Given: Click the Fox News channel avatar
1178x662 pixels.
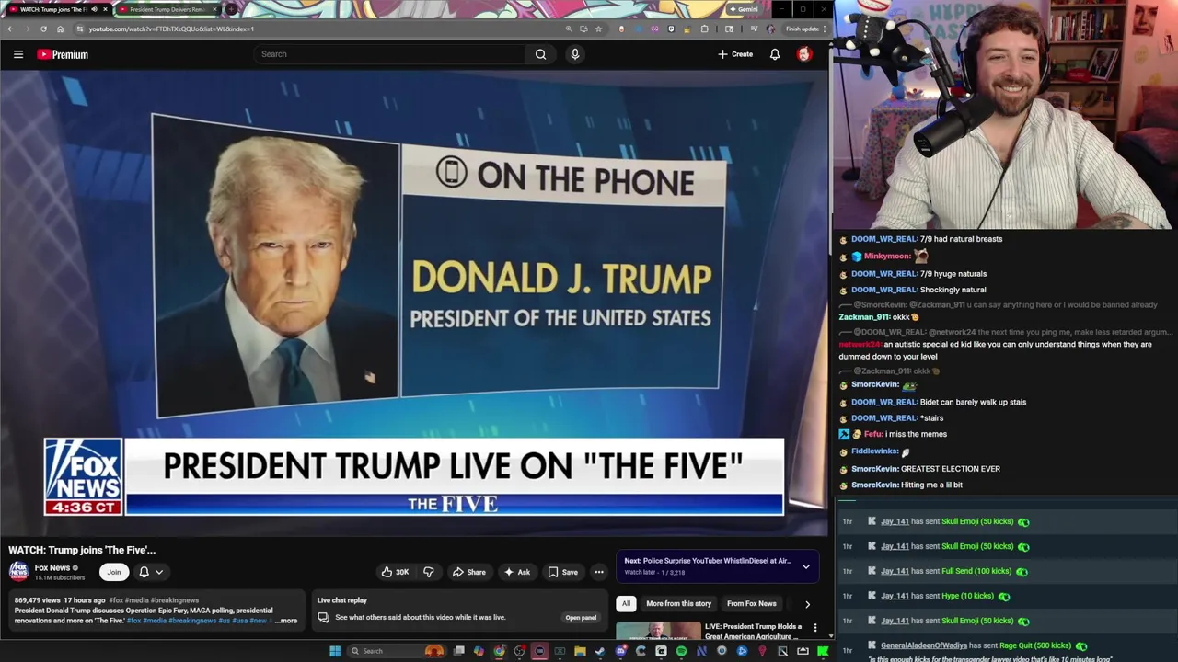Looking at the screenshot, I should 18,572.
